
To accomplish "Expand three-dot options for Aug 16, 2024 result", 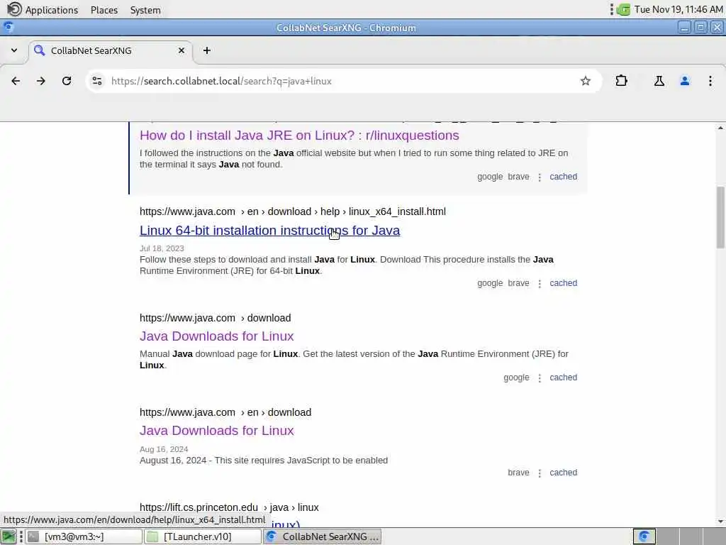I will tap(540, 473).
